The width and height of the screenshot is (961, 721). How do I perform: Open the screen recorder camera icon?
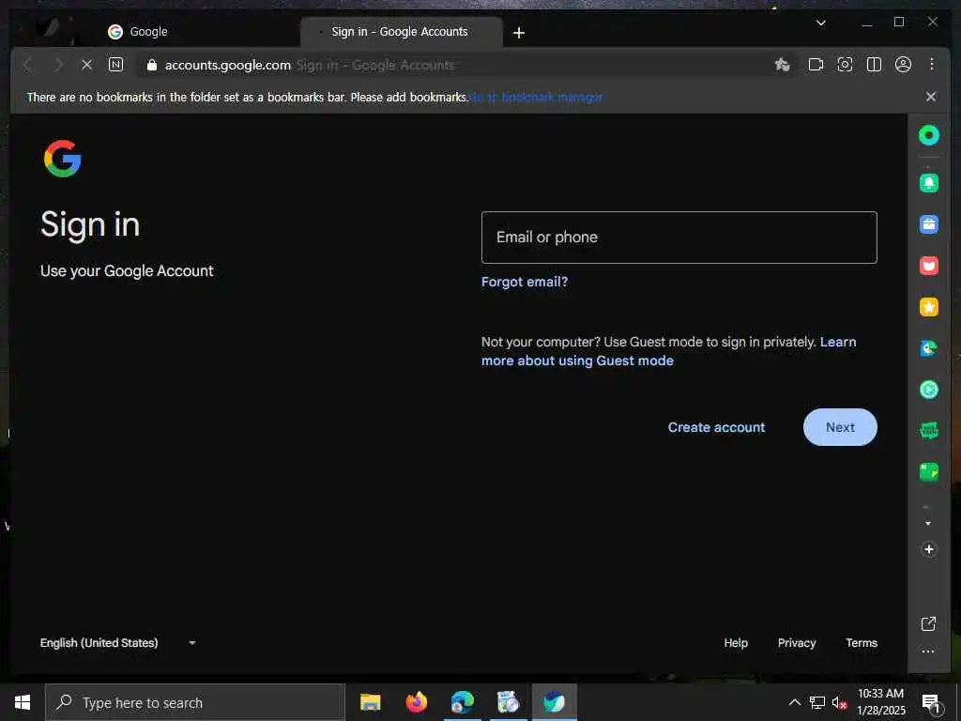(816, 65)
